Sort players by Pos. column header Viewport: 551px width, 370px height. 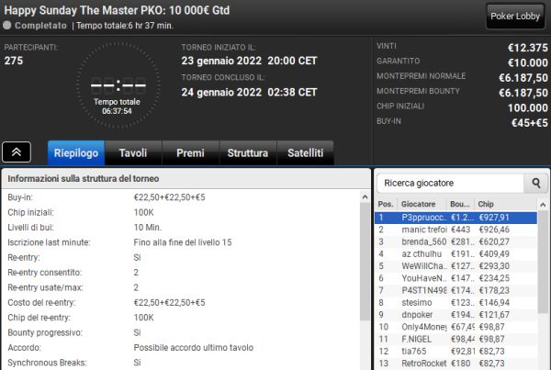(x=386, y=204)
